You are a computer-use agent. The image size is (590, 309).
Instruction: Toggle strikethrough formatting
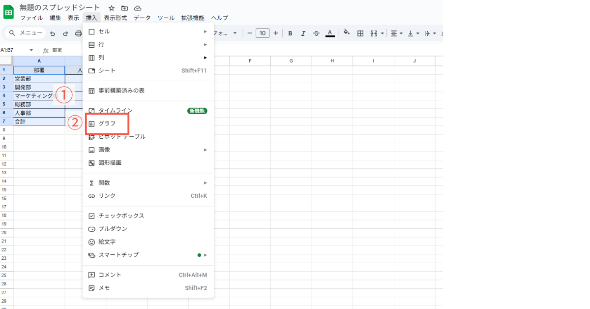coord(316,33)
